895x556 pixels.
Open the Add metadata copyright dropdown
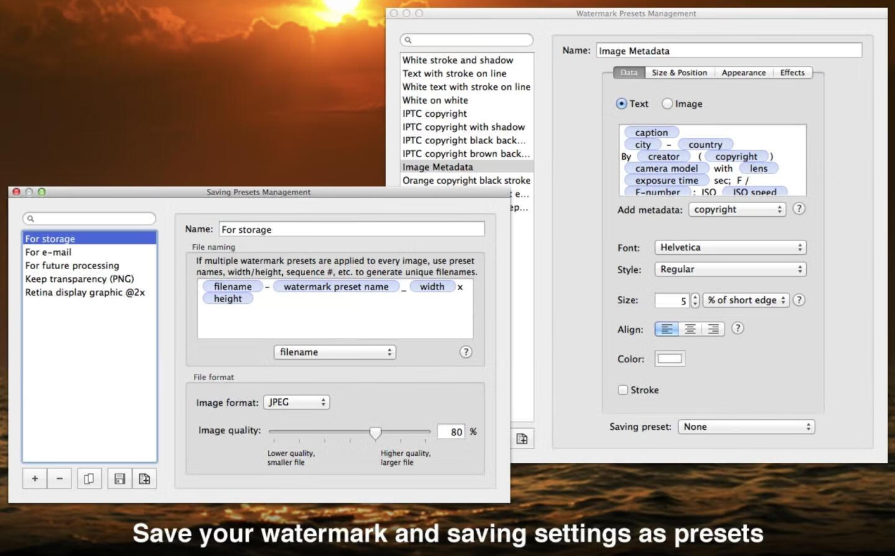pyautogui.click(x=737, y=209)
